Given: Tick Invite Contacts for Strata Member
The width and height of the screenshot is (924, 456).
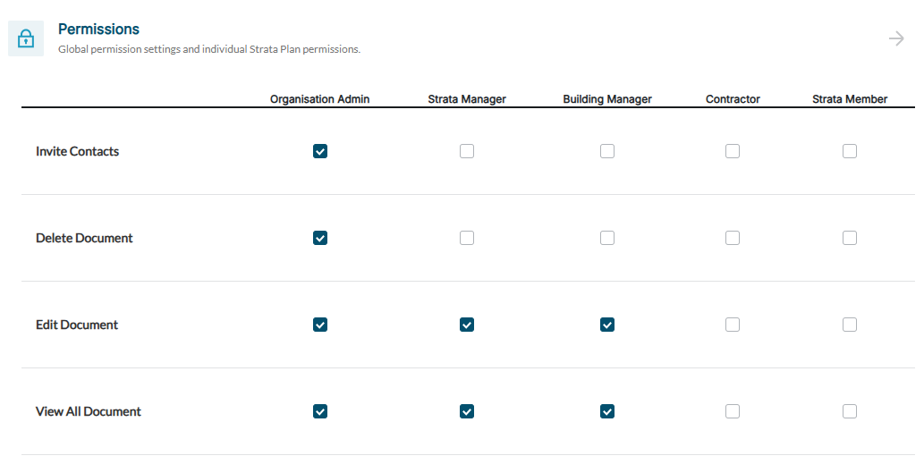Looking at the screenshot, I should [850, 151].
